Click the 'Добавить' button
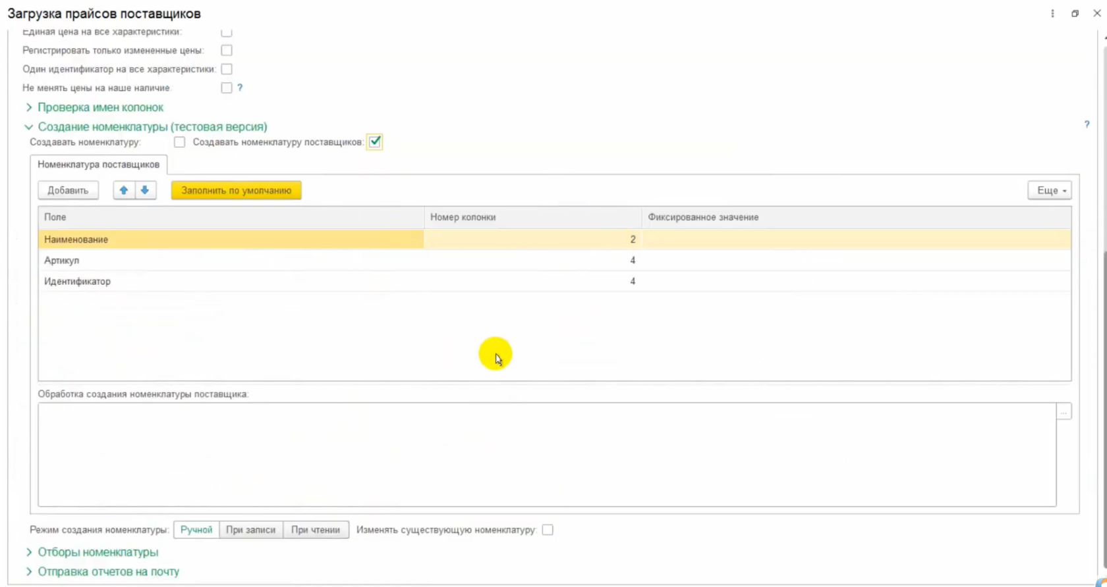Screen dimensions: 1107x587 (68, 190)
